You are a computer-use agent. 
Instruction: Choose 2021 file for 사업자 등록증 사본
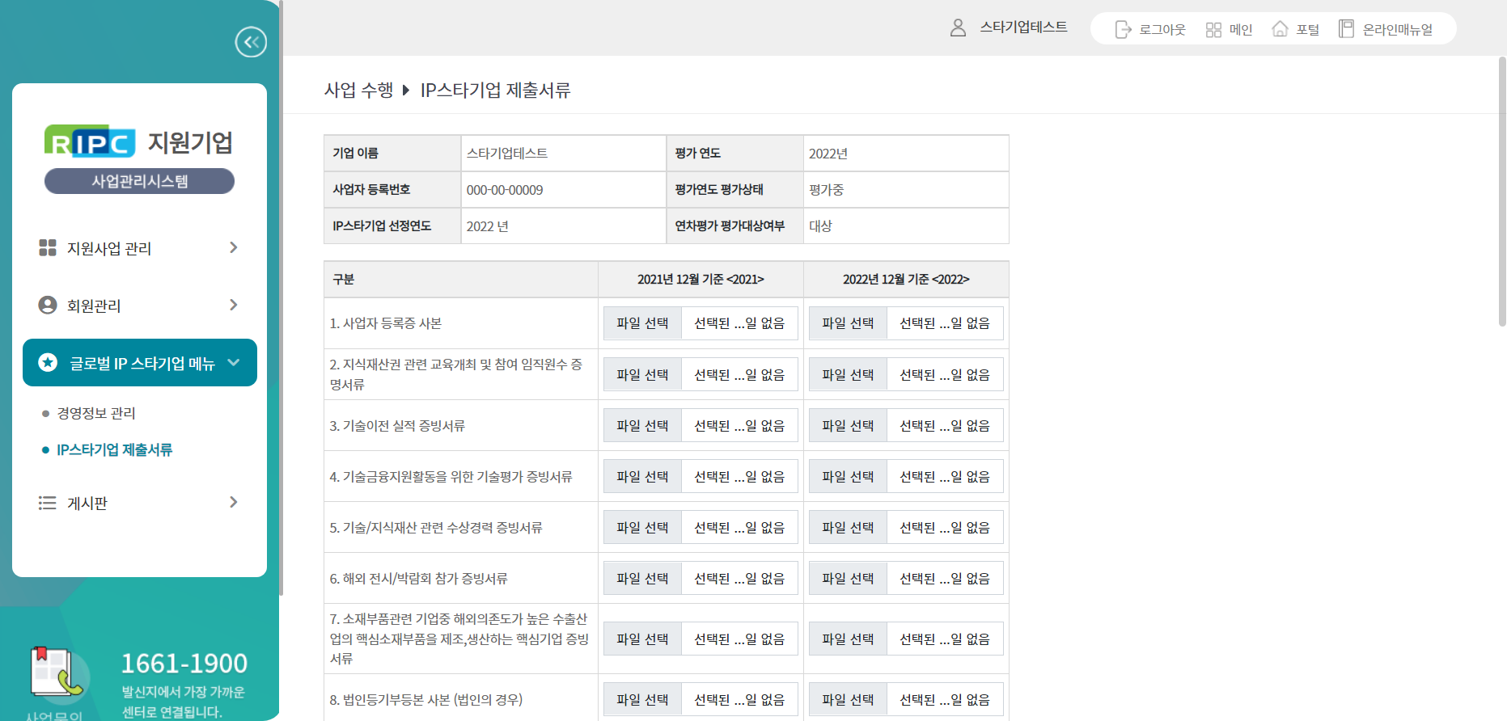coord(642,323)
